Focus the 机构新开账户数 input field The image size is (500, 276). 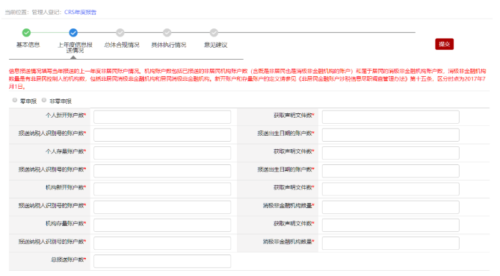tap(162, 189)
